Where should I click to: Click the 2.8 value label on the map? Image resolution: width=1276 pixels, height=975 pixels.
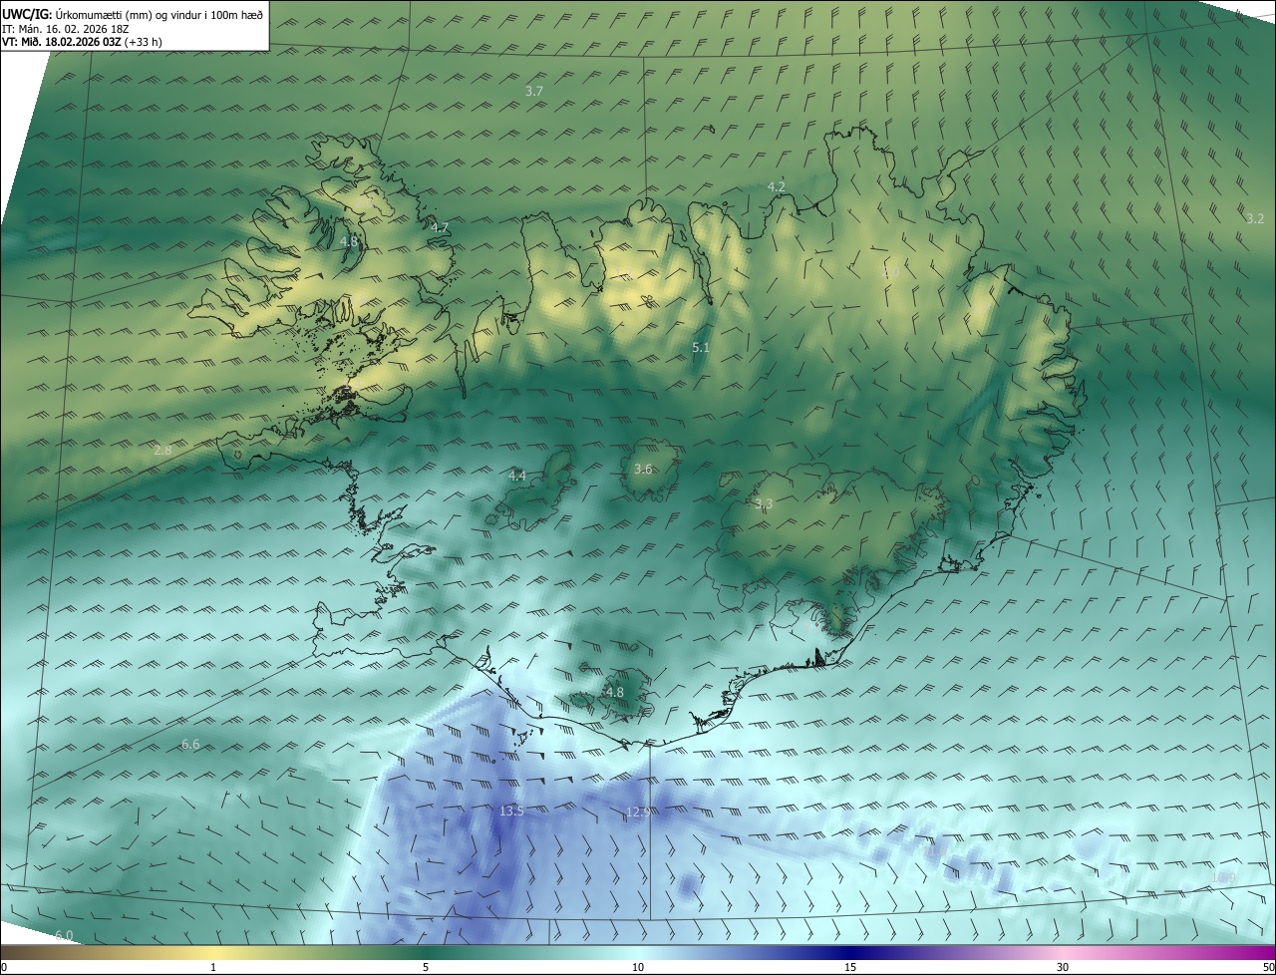tap(162, 451)
